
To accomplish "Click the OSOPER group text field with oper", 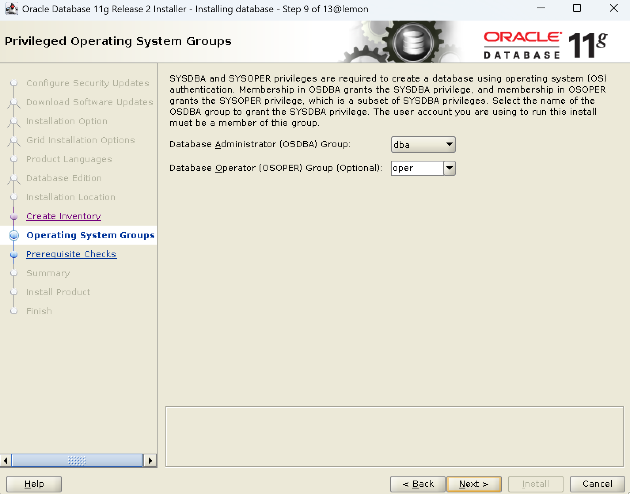I will click(x=417, y=168).
